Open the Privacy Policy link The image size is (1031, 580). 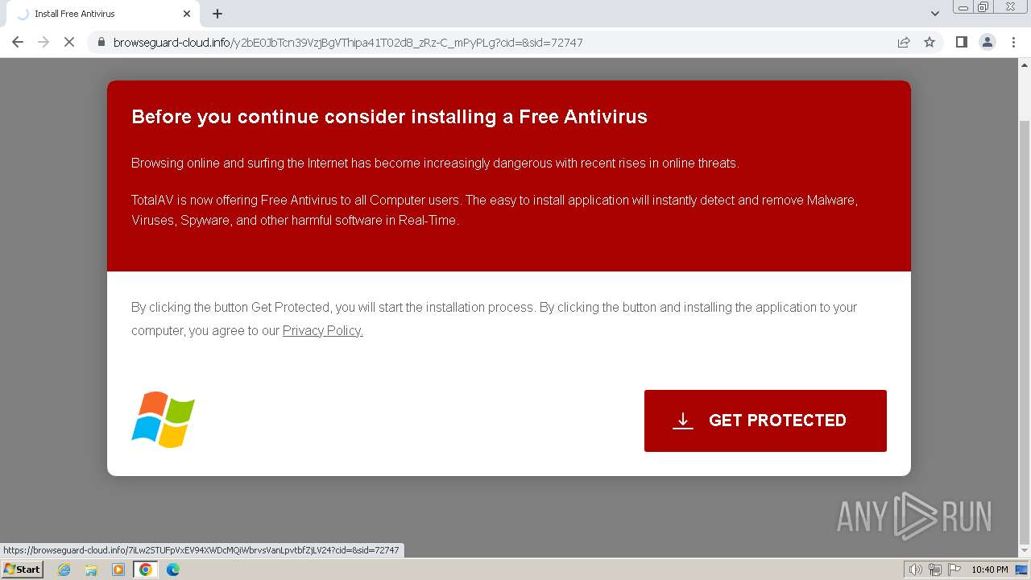tap(323, 330)
